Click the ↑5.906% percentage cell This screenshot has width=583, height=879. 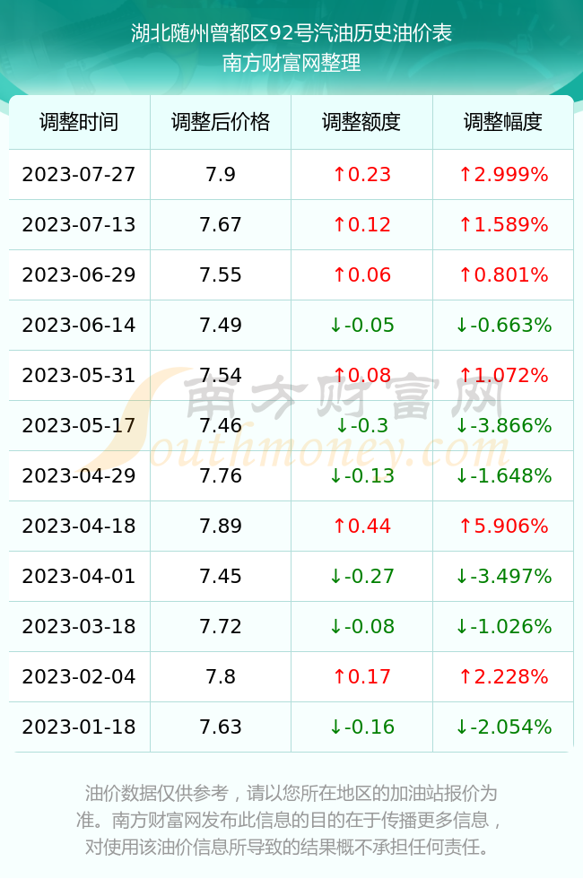coord(503,526)
